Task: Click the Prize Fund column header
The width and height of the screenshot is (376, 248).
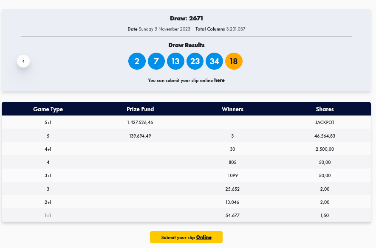Action: (x=140, y=109)
